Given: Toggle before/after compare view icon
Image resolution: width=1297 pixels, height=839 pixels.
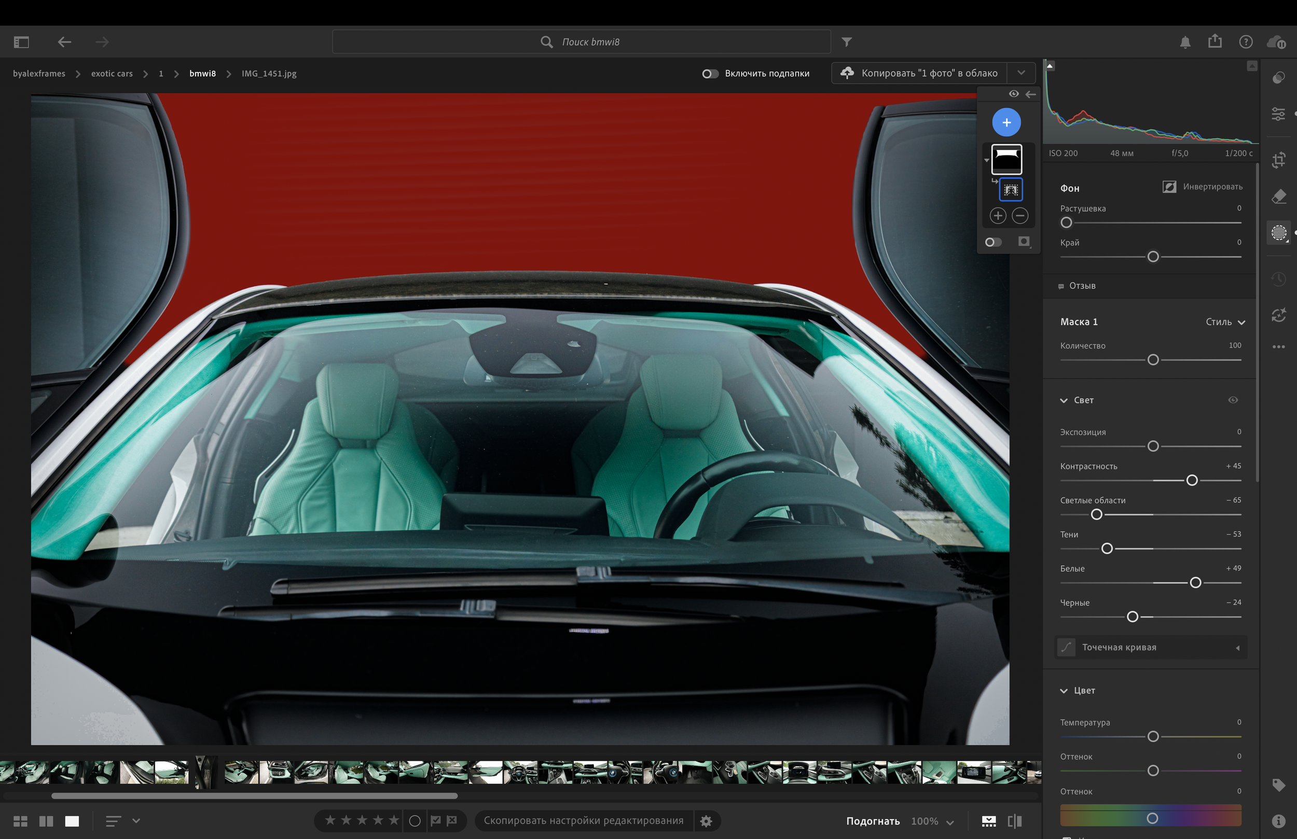Looking at the screenshot, I should 1014,821.
